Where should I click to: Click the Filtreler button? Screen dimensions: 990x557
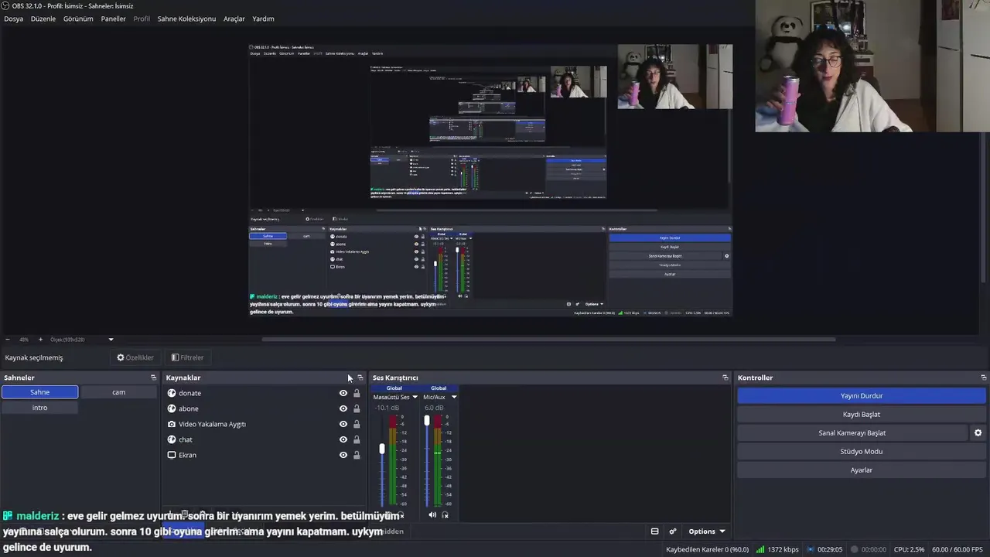point(187,357)
